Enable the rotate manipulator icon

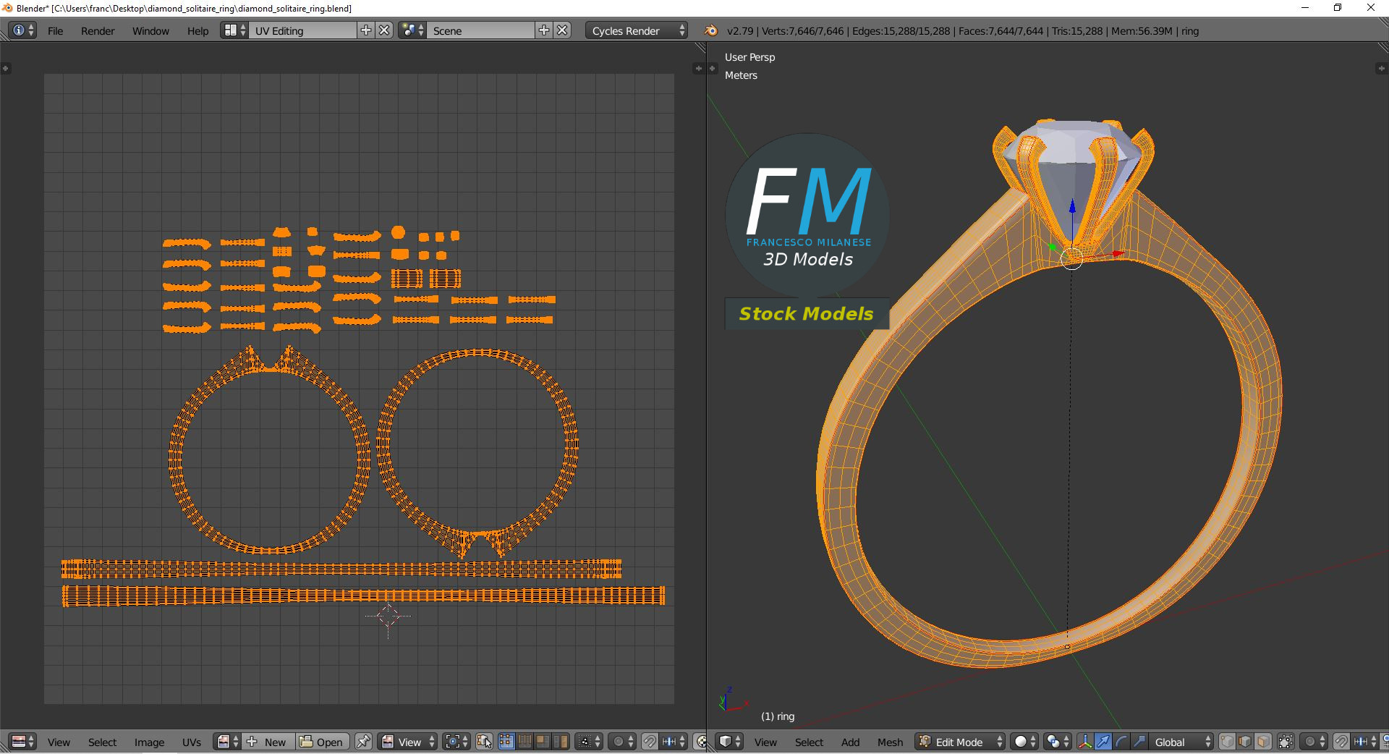1121,742
